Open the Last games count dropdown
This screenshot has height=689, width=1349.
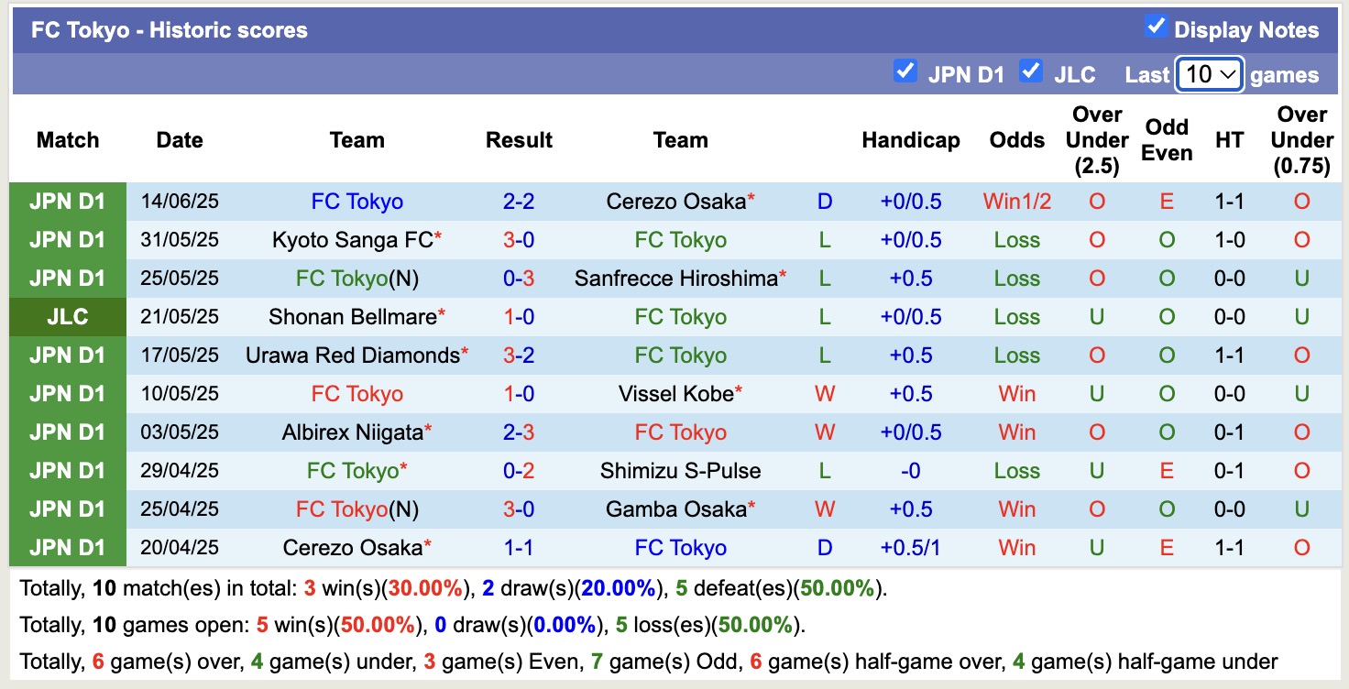1208,74
